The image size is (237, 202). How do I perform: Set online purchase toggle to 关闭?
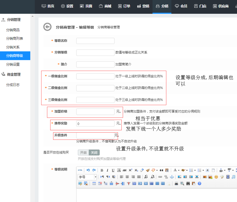click(94, 152)
